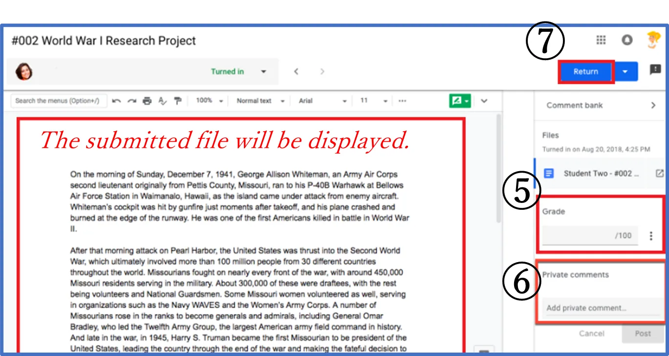Click the Turned in on Aug 20 text
The width and height of the screenshot is (669, 356).
tap(596, 149)
